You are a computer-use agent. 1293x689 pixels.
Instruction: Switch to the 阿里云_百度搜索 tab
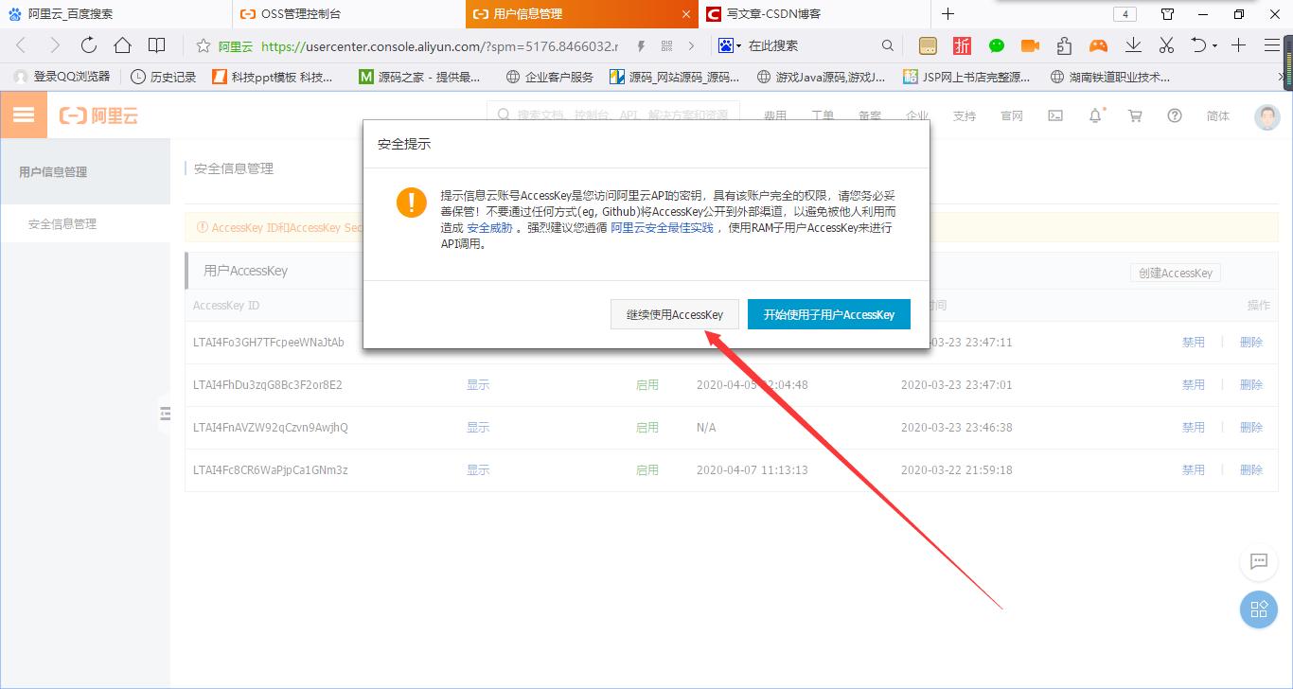(x=115, y=14)
